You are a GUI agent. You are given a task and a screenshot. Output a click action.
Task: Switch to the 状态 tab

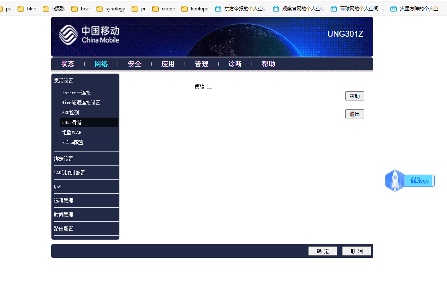pos(68,64)
